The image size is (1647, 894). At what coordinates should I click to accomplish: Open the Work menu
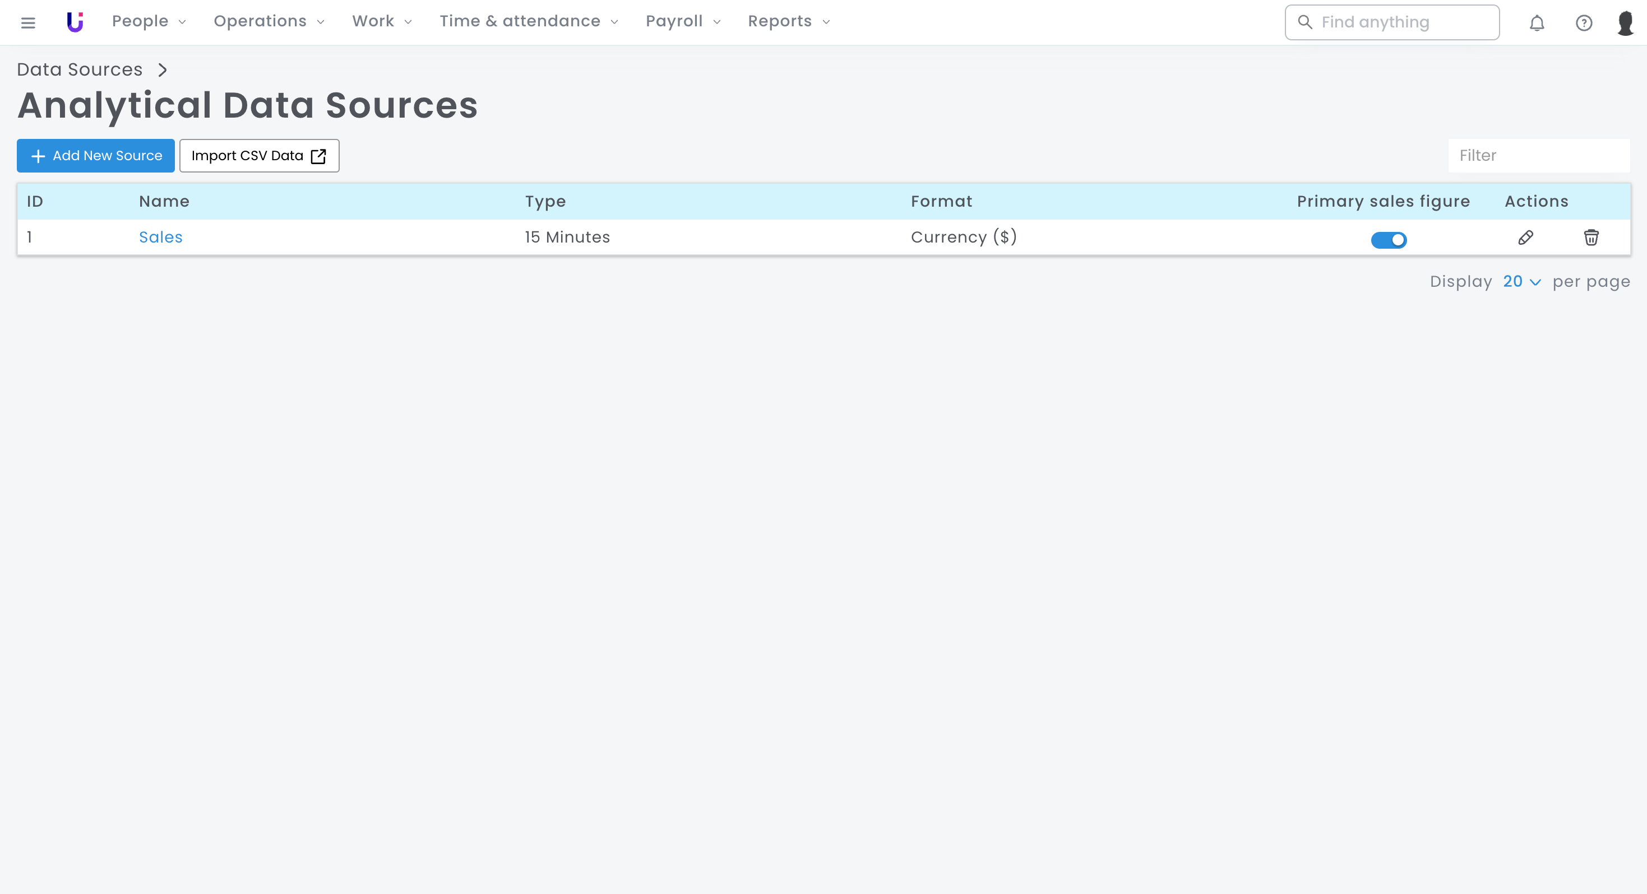[382, 22]
